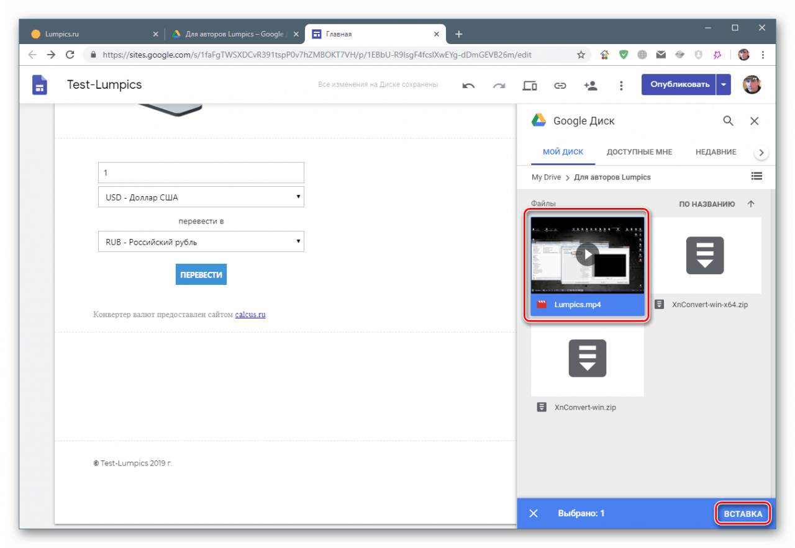The image size is (795, 548).
Task: Expand the Опубликовать dropdown arrow
Action: coord(724,84)
